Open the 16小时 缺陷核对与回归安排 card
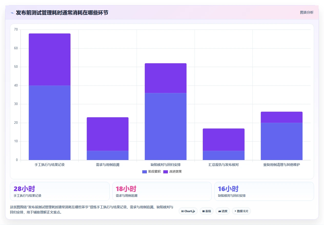 (264, 191)
